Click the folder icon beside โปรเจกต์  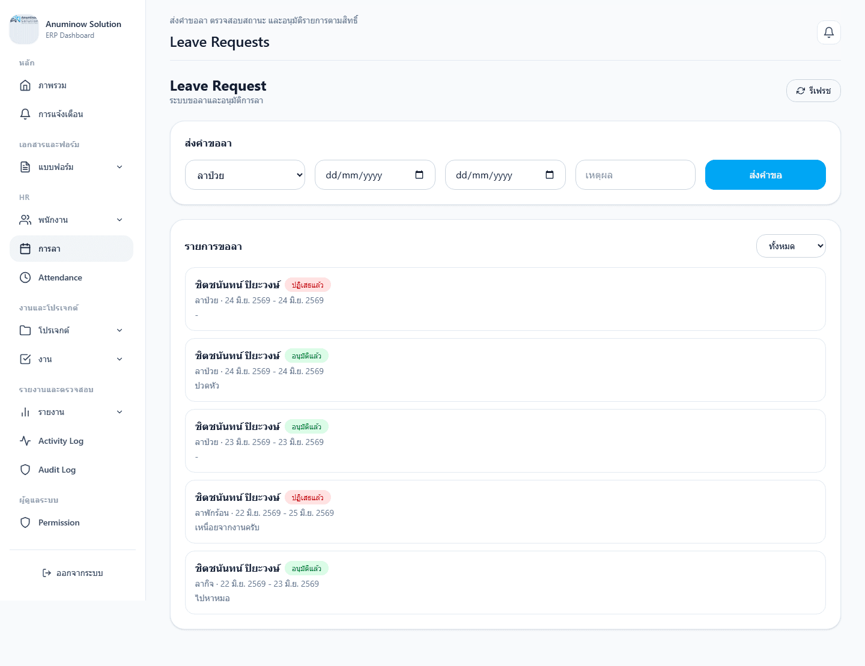point(25,330)
